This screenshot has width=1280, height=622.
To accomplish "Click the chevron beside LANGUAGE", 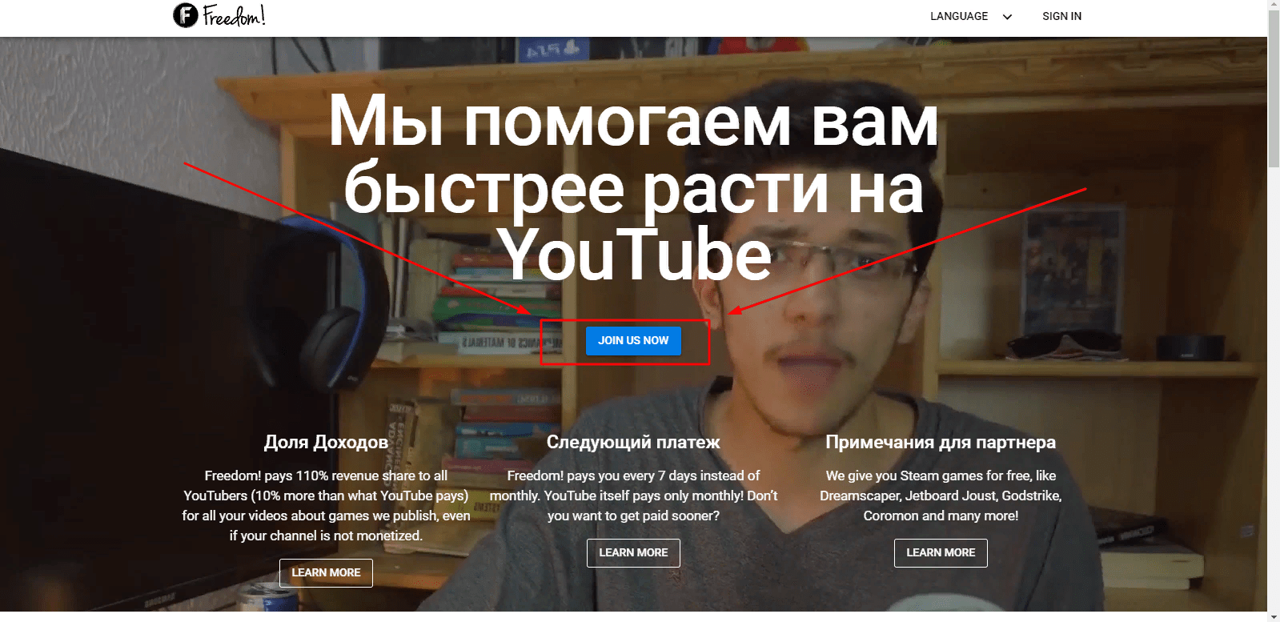I will [1007, 17].
